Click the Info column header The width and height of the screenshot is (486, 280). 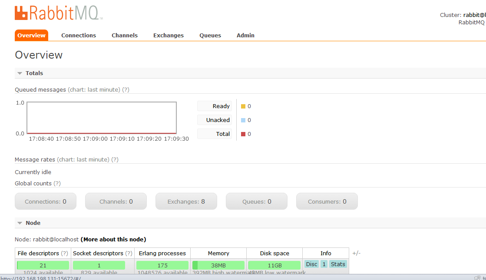326,254
